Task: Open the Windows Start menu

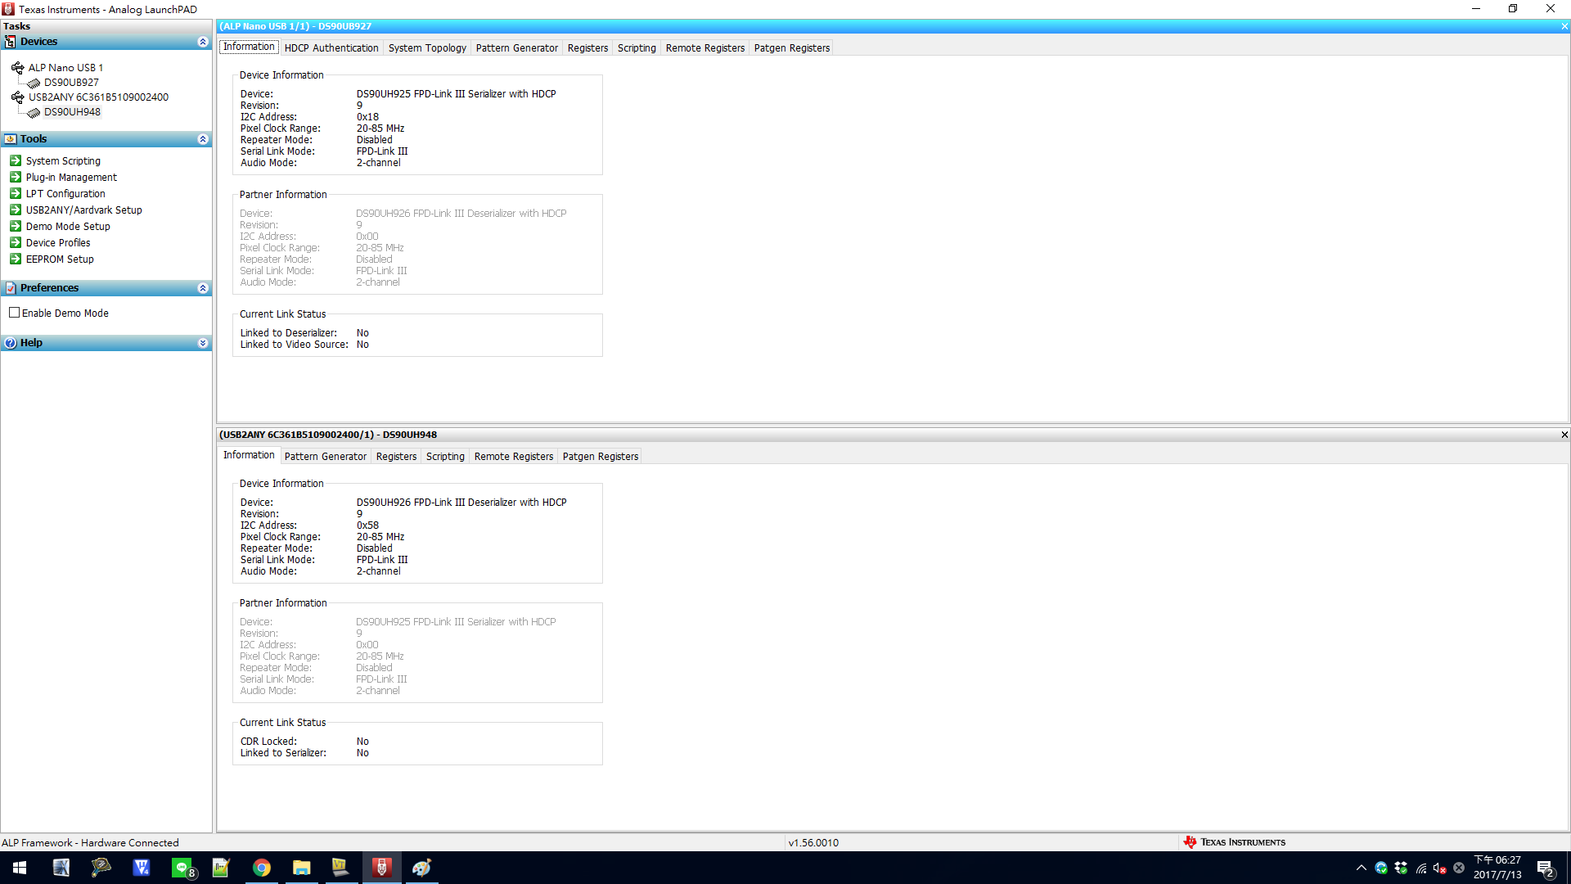Action: pyautogui.click(x=20, y=868)
